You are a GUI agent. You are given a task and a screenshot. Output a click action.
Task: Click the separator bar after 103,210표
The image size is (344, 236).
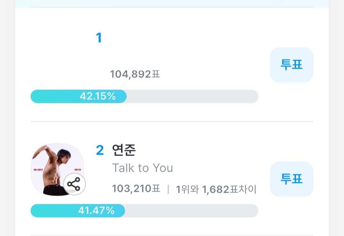[x=168, y=189]
